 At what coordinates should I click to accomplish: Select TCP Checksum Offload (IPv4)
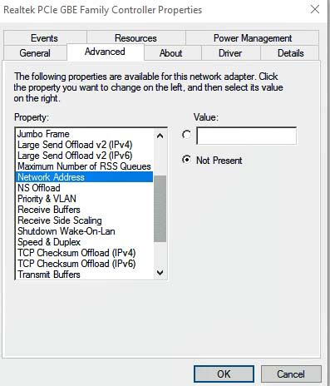click(x=84, y=253)
